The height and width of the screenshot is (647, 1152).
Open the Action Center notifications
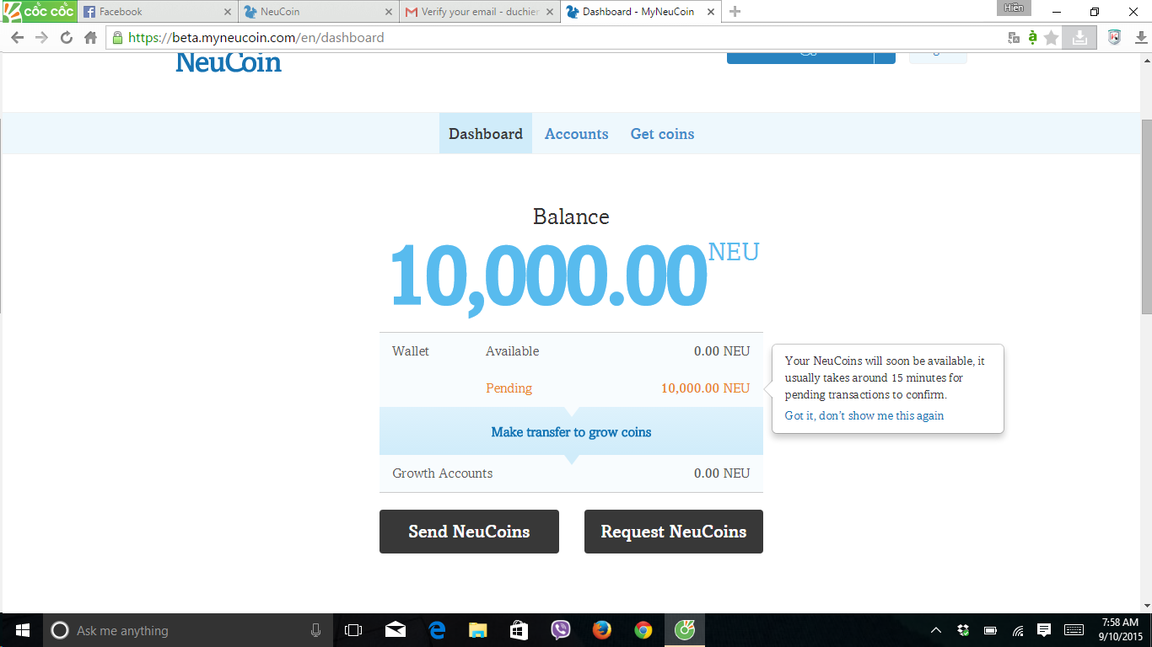1044,630
